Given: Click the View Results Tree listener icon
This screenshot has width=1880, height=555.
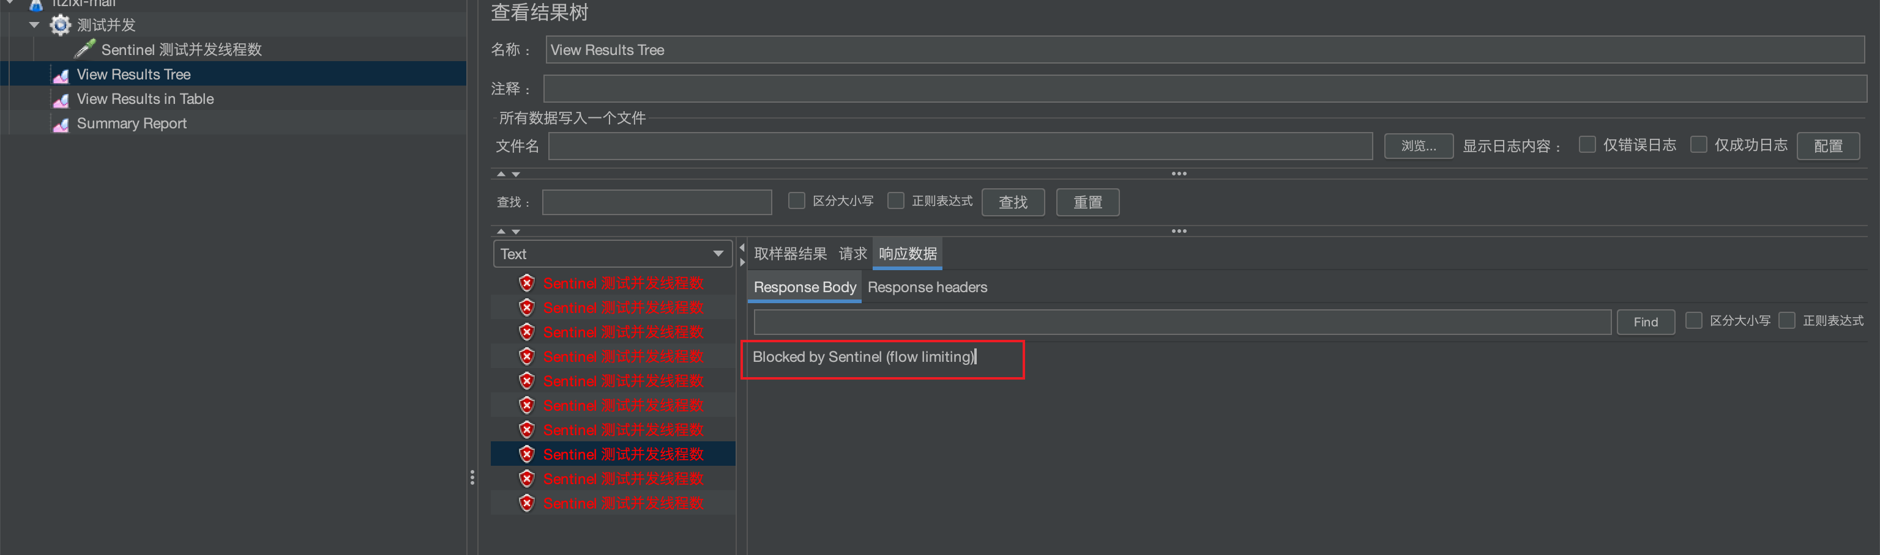Looking at the screenshot, I should 61,75.
